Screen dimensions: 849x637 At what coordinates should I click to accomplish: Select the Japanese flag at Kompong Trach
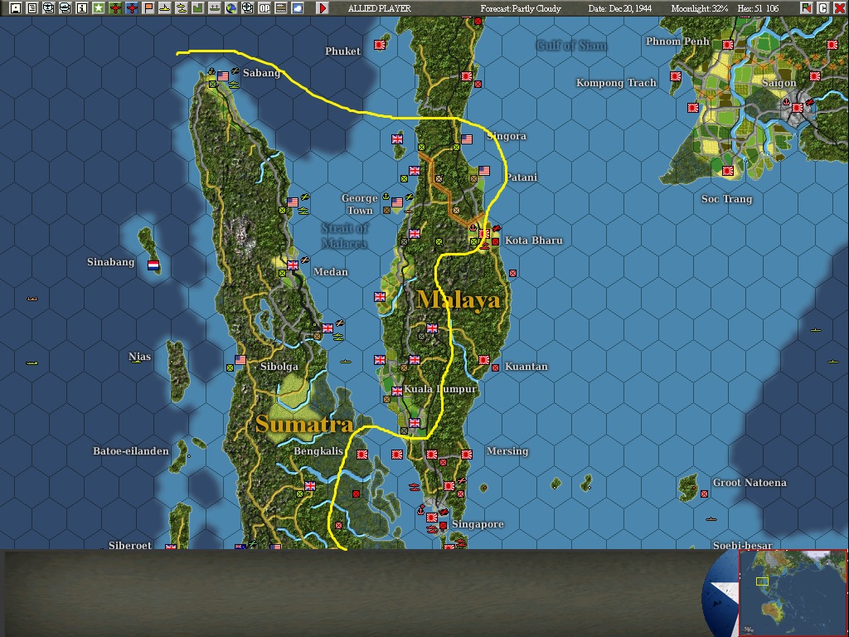[676, 76]
